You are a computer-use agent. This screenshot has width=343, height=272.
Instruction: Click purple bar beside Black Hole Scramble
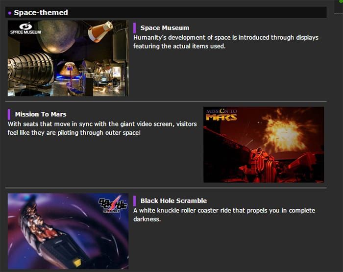pyautogui.click(x=135, y=201)
